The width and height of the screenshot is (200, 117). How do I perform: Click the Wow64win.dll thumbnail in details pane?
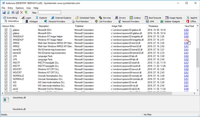6,100
